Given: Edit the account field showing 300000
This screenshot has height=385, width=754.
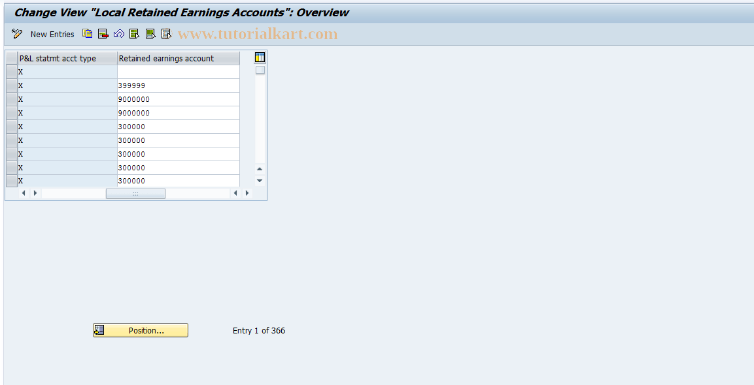Looking at the screenshot, I should tap(178, 127).
